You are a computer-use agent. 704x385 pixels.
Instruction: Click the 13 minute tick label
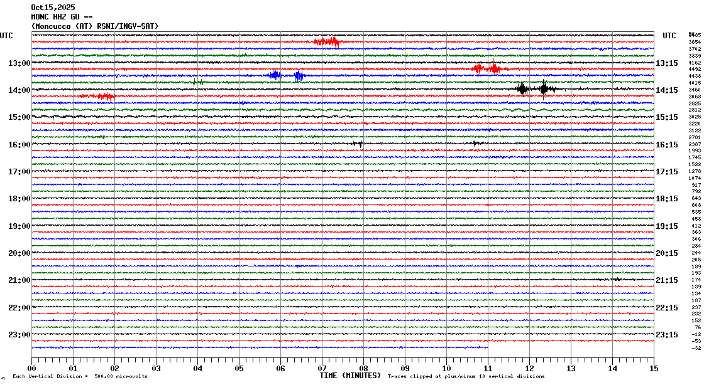(x=571, y=369)
